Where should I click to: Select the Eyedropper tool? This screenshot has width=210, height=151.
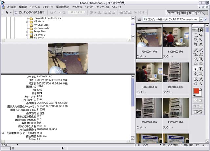tap(200, 79)
